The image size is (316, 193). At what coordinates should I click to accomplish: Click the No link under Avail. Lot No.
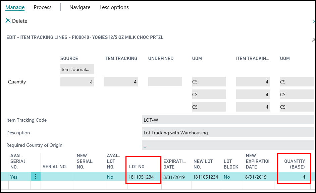[x=110, y=177]
